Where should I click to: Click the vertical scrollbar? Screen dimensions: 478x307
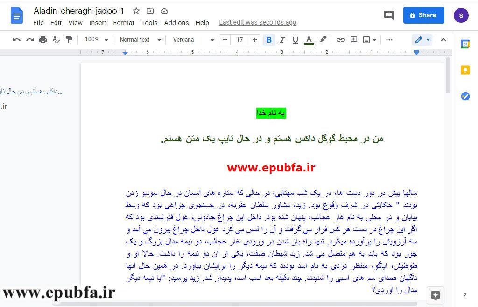448,75
